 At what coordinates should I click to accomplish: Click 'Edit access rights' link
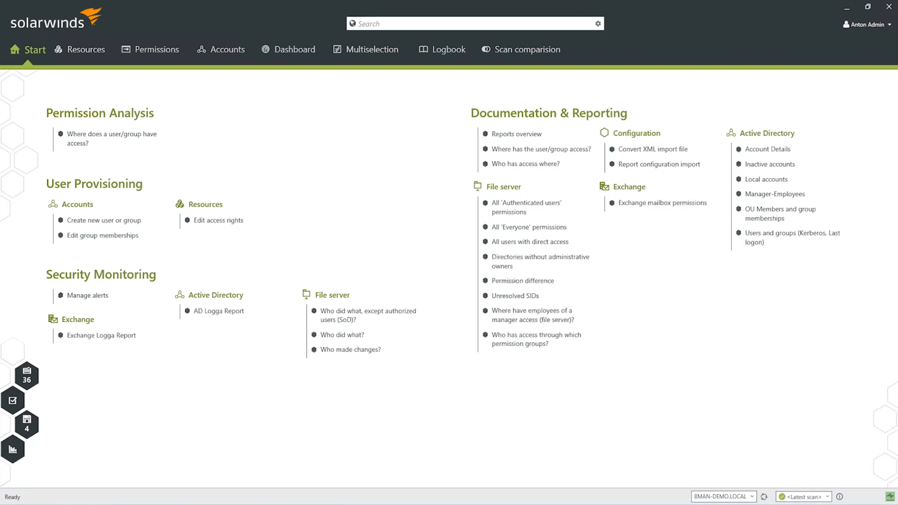(218, 220)
